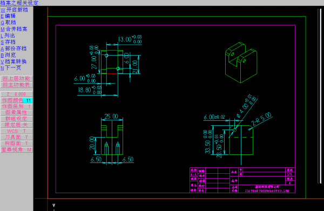This screenshot has height=211, width=324.
Task: Change the 作图层别 drawing level
Action: pyautogui.click(x=17, y=106)
